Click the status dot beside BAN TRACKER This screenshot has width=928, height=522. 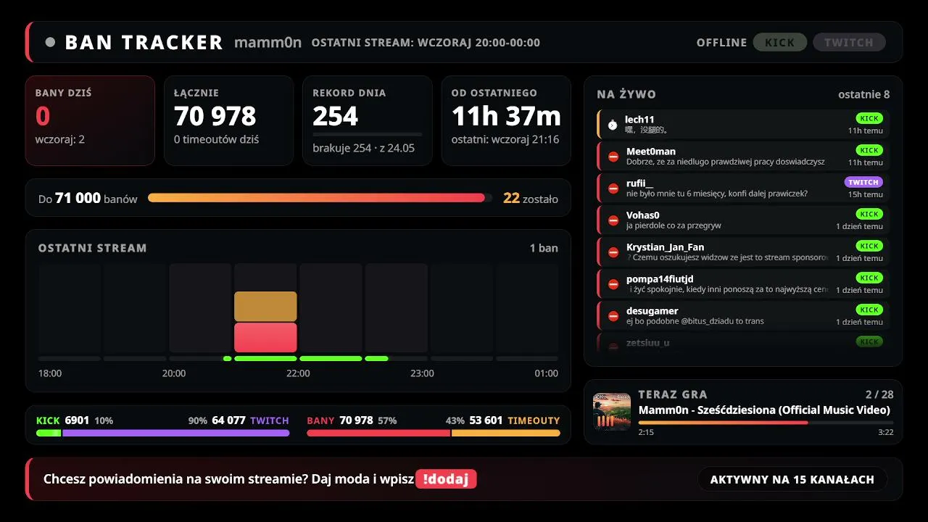pos(50,42)
